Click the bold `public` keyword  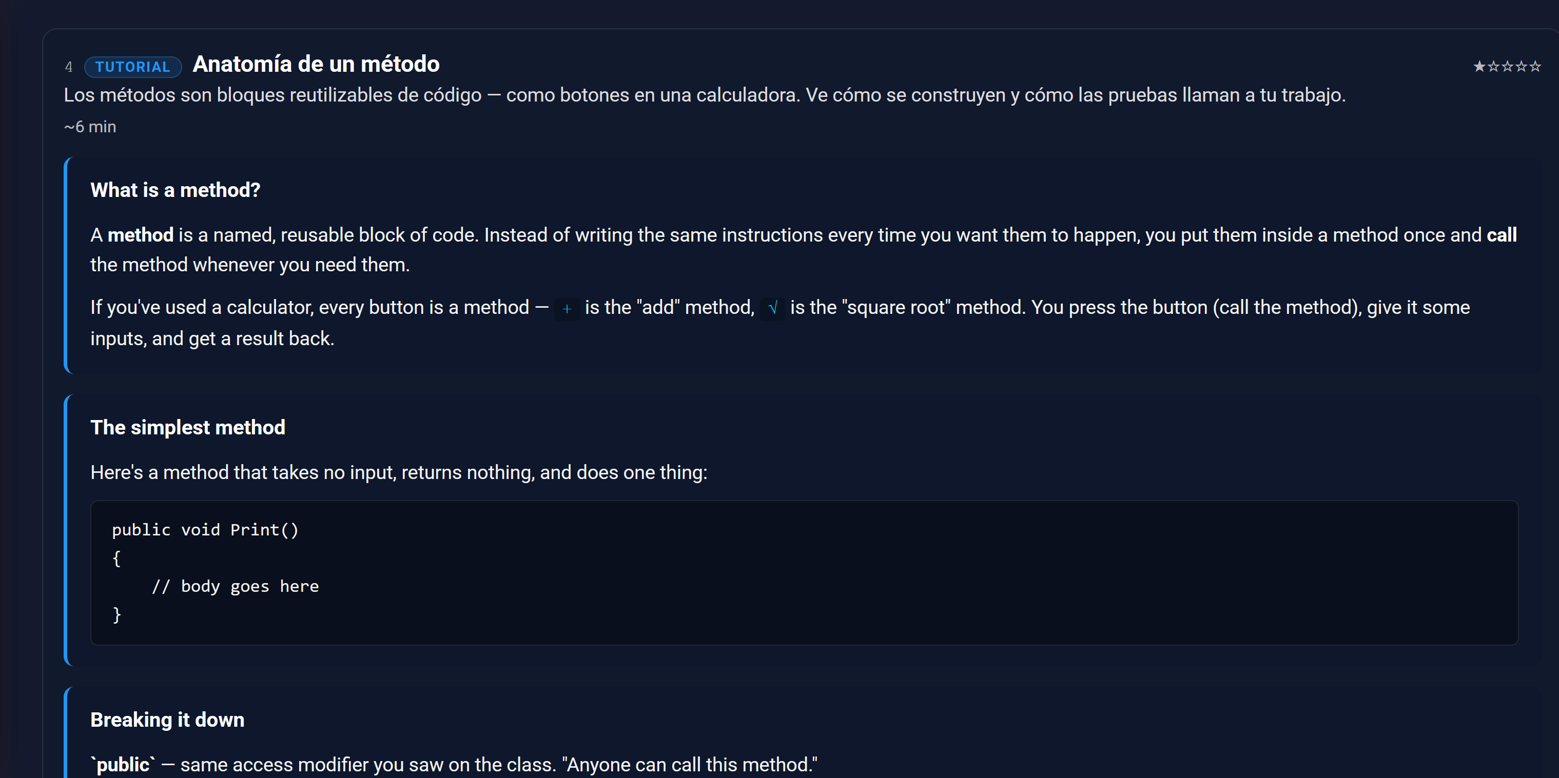[x=123, y=765]
